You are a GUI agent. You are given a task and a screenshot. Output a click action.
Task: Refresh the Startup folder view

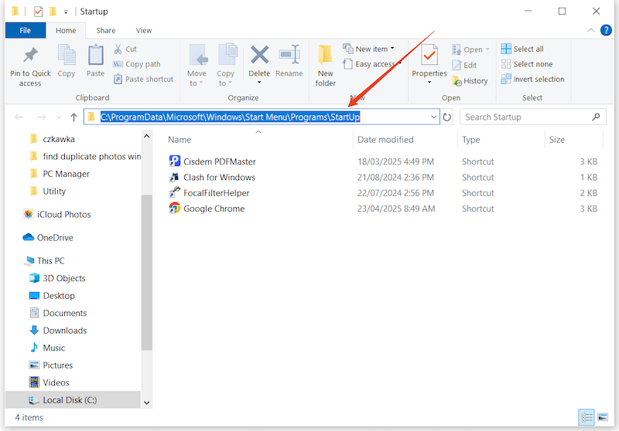click(x=447, y=117)
